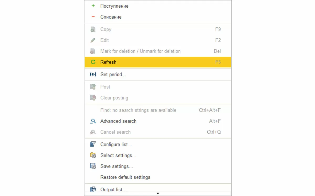Click the Advanced search magnifier icon
Image resolution: width=315 pixels, height=196 pixels.
93,121
